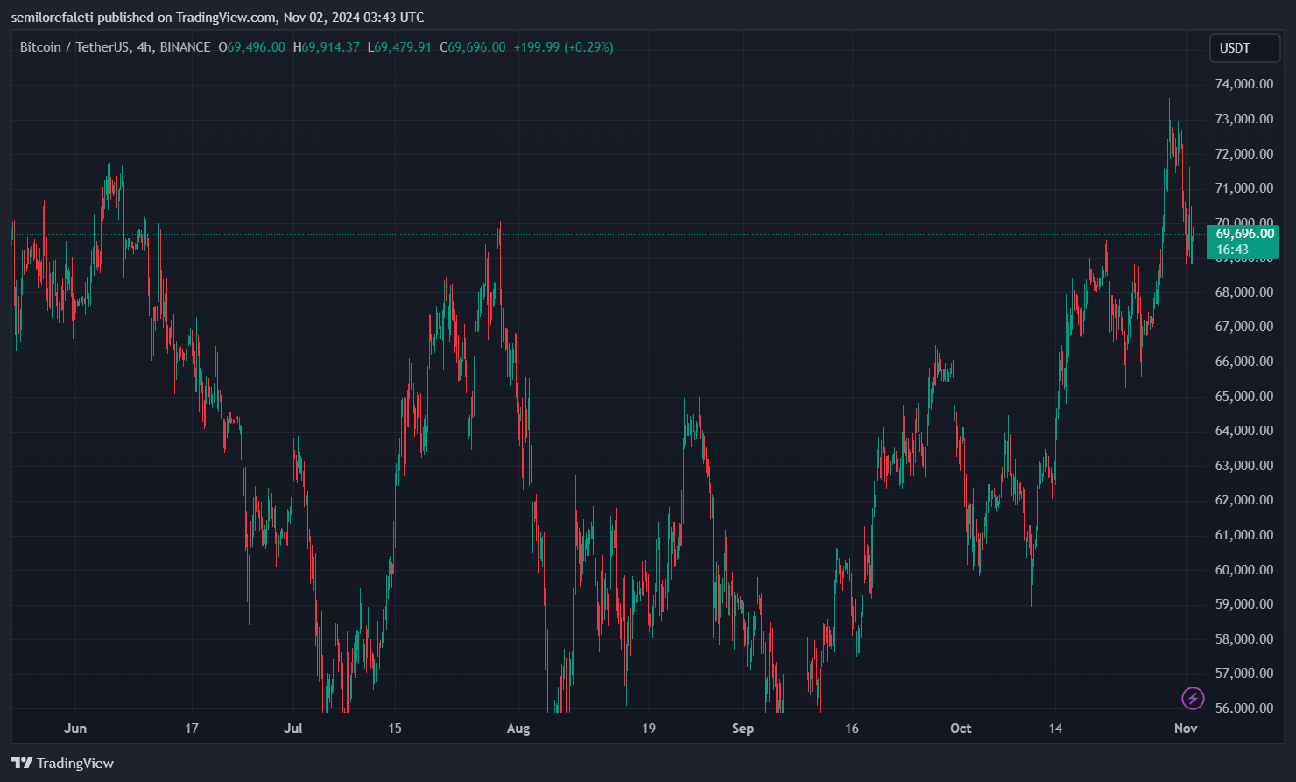Click the 16 date label after Sep

click(852, 729)
